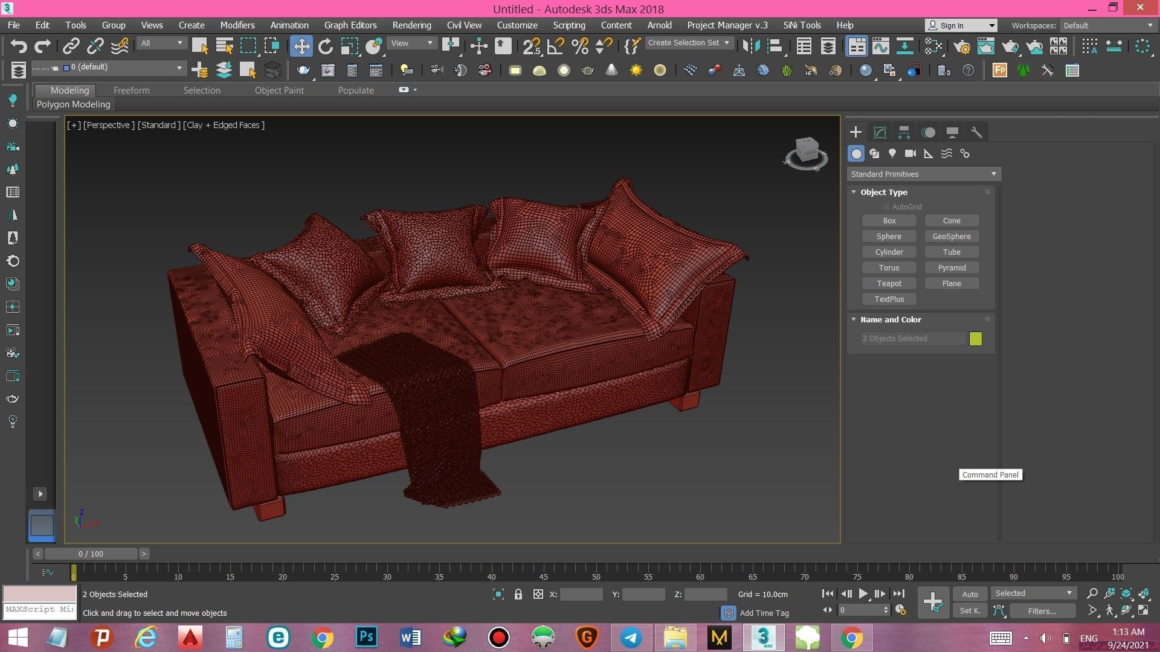
Task: Click the object color swatch
Action: tap(976, 339)
